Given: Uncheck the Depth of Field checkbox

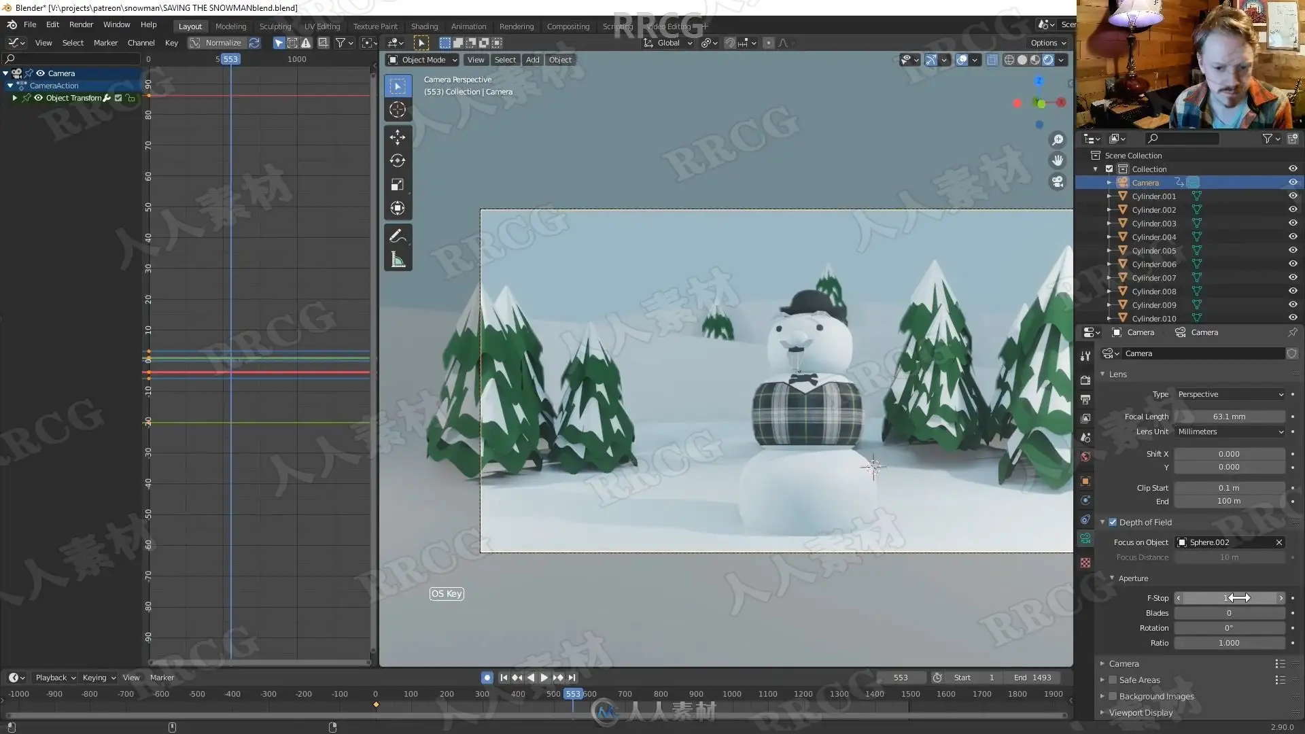Looking at the screenshot, I should click(x=1113, y=522).
